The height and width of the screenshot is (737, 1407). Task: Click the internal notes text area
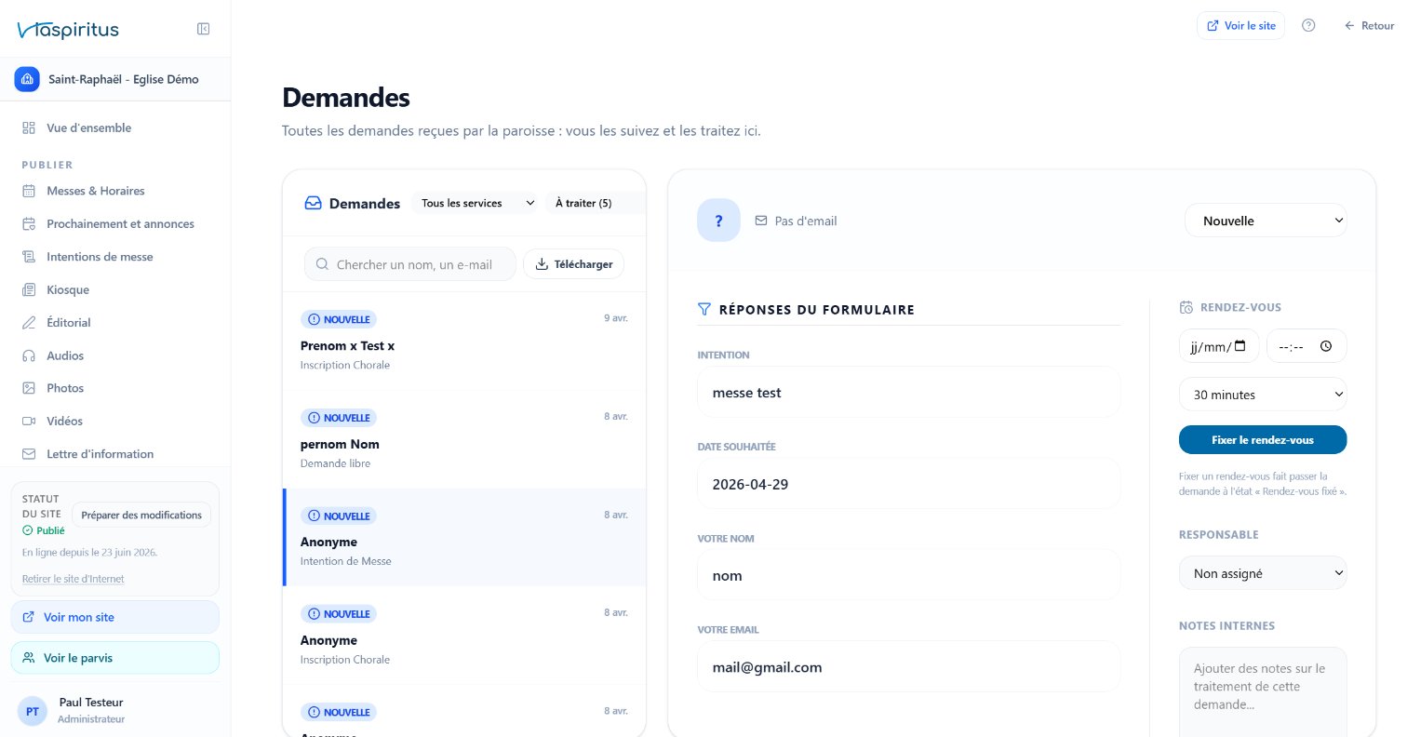click(1263, 692)
